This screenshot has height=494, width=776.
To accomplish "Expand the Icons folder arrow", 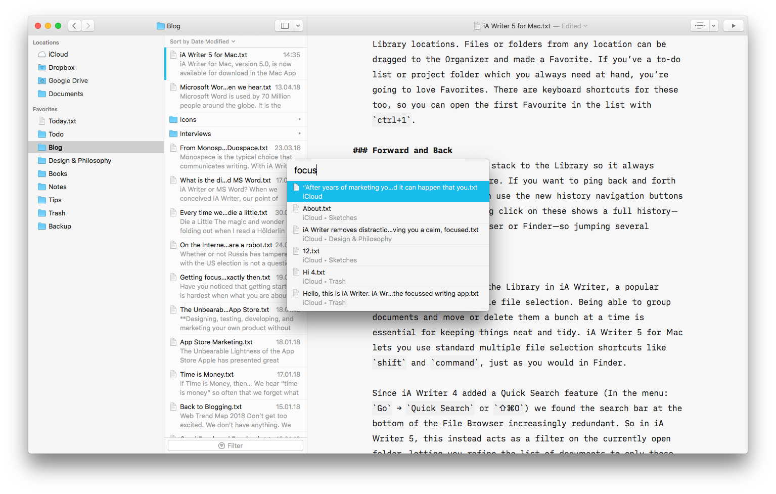I will click(x=299, y=119).
